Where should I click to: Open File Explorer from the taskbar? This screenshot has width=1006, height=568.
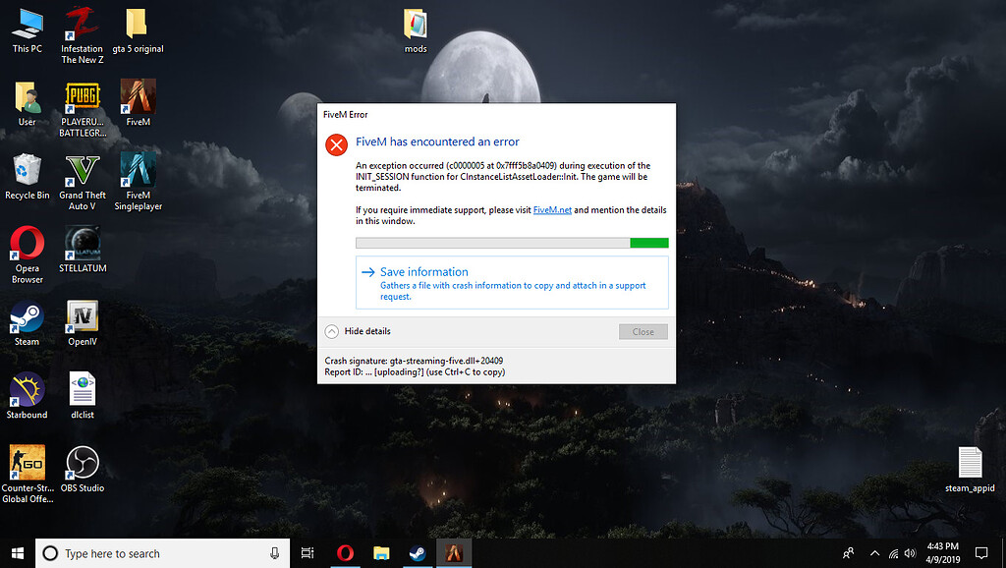pos(381,553)
